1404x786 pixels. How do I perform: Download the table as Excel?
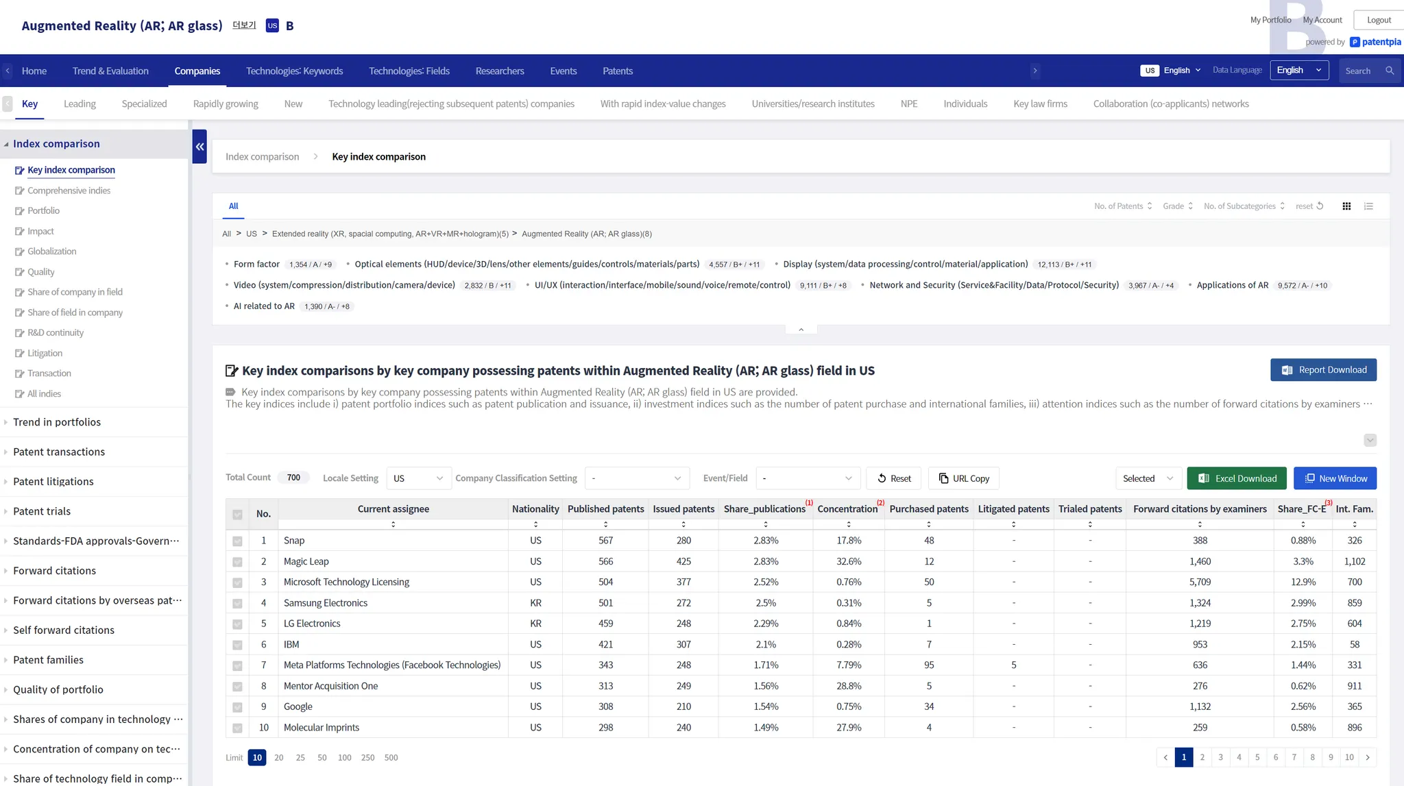1237,478
